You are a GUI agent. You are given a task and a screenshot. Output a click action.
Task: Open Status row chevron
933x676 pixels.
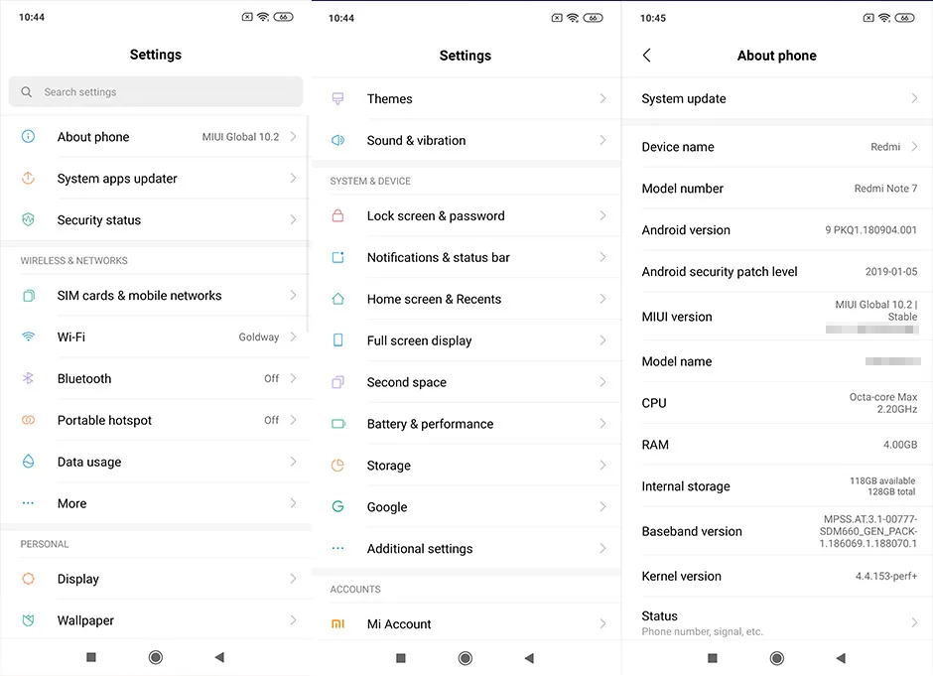914,622
